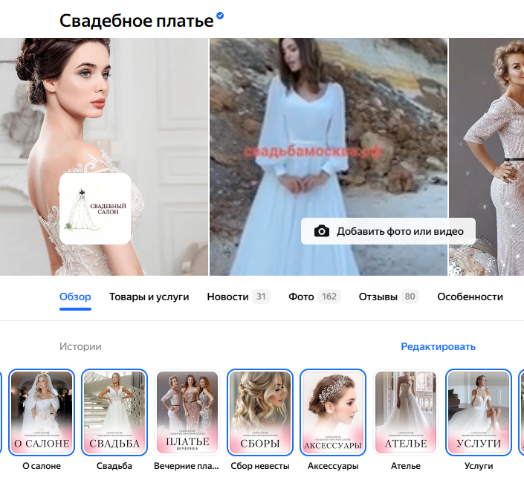Click the 80 reviews count badge
The width and height of the screenshot is (524, 489).
(410, 297)
